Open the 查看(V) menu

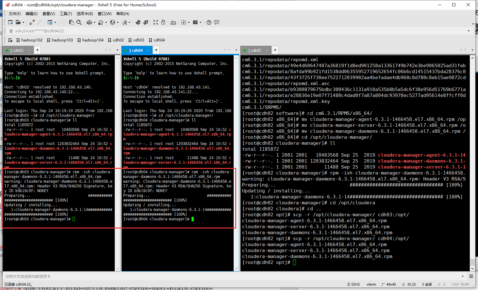coord(49,13)
